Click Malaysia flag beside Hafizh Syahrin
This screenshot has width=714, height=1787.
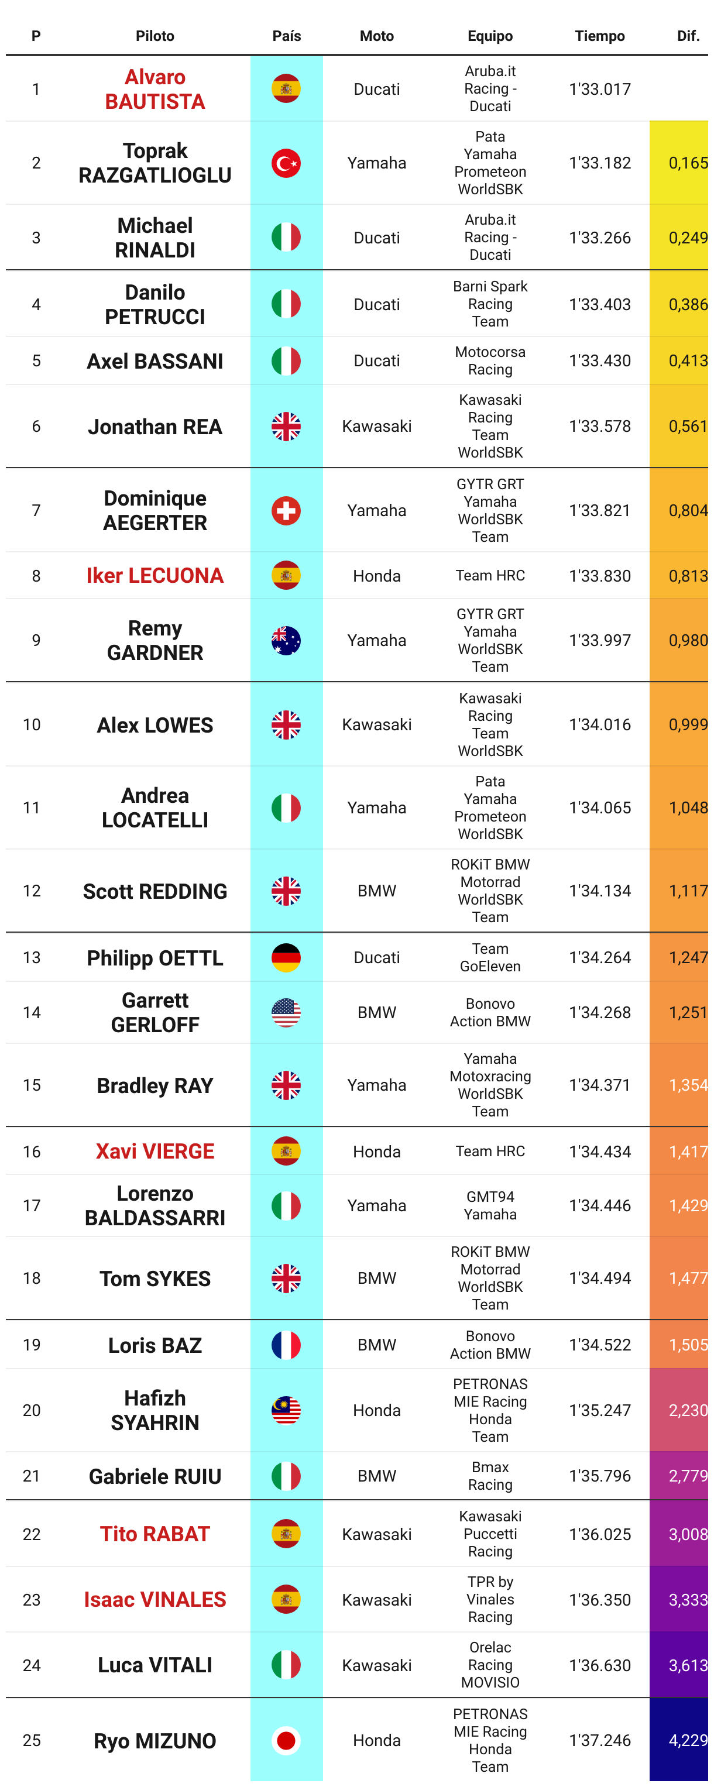point(286,1410)
